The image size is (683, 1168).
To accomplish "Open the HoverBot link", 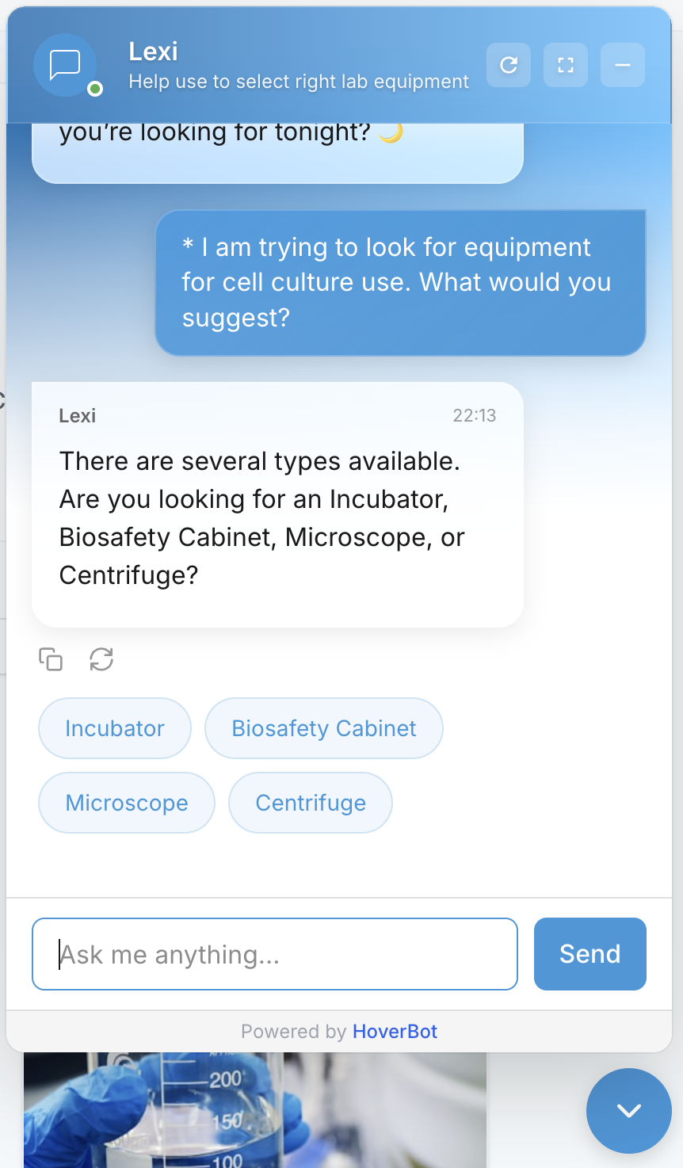I will [x=394, y=1031].
